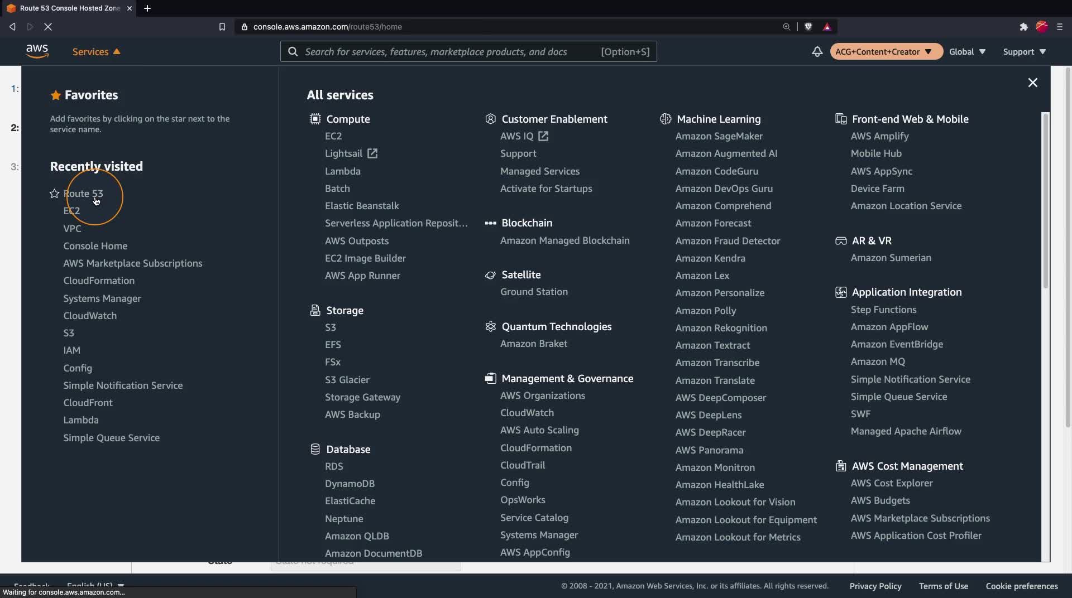
Task: Collapse the Services menu
Action: (96, 52)
